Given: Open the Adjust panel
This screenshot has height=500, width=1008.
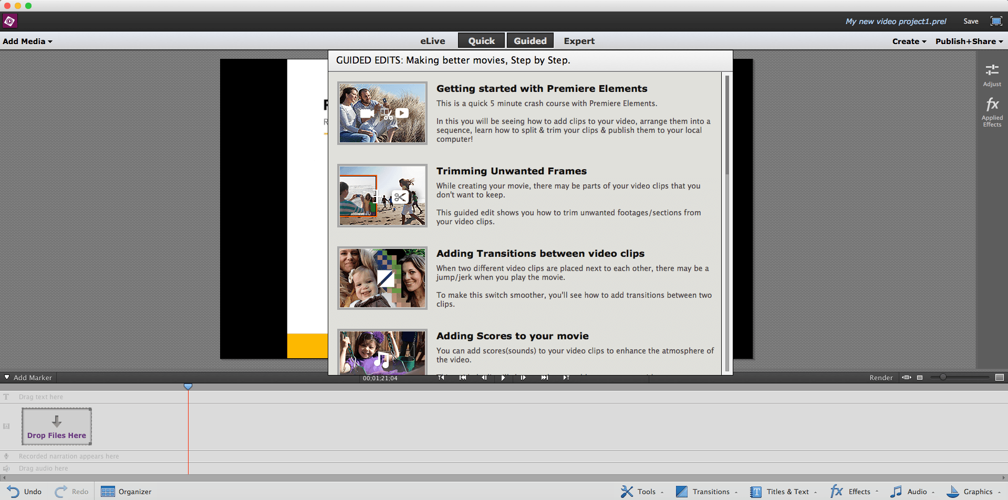Looking at the screenshot, I should [992, 75].
